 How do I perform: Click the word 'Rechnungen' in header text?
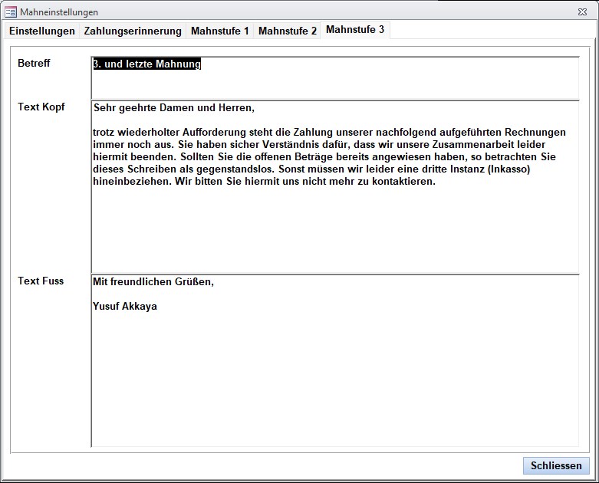pos(535,133)
